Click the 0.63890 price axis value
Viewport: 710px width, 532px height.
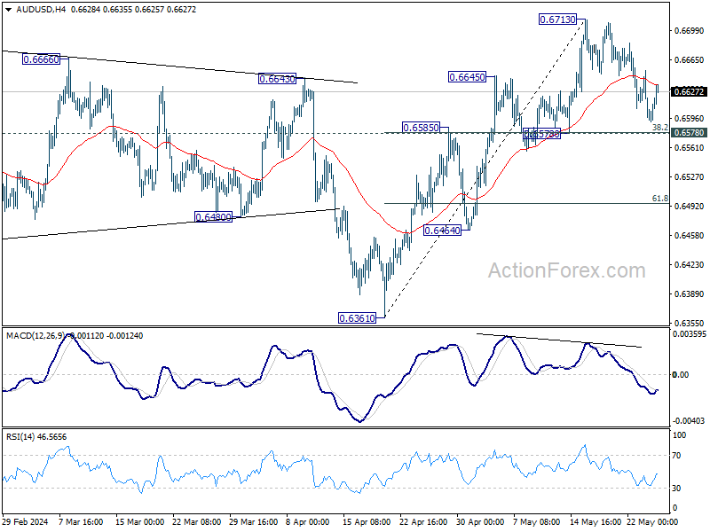690,294
